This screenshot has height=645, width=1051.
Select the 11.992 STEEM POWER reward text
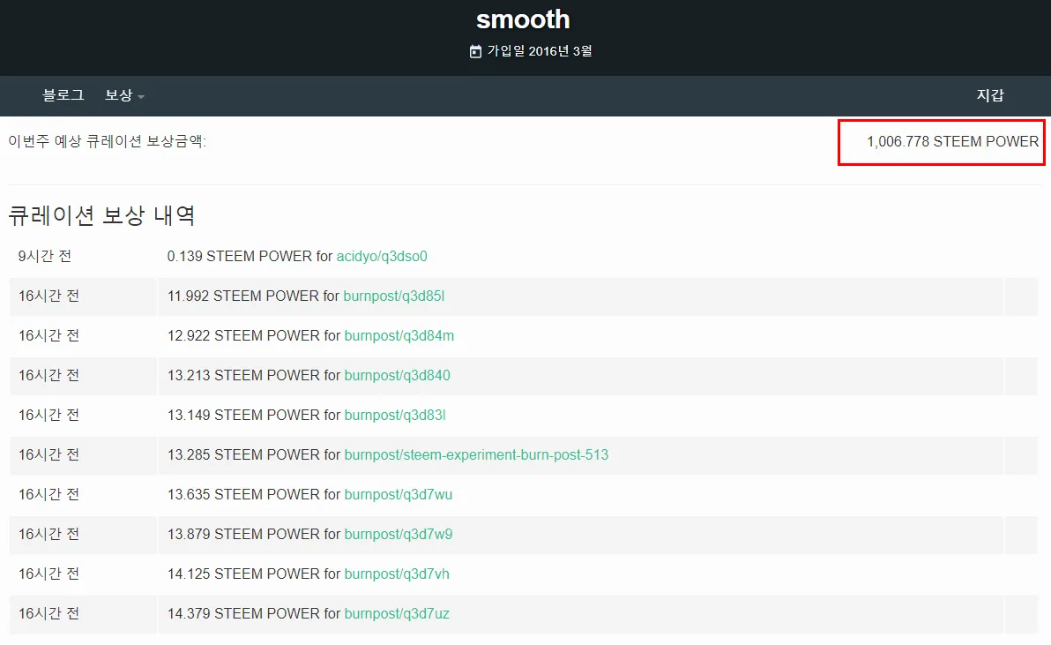click(x=243, y=296)
